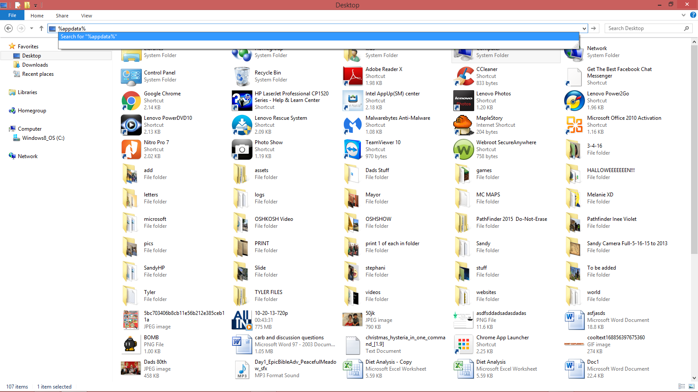Open the quick access toolbar customize dropdown
Screen dimensions: 698x392
click(36, 5)
